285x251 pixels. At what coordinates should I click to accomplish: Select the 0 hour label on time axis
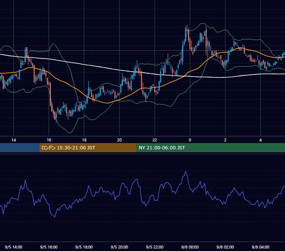click(x=190, y=140)
